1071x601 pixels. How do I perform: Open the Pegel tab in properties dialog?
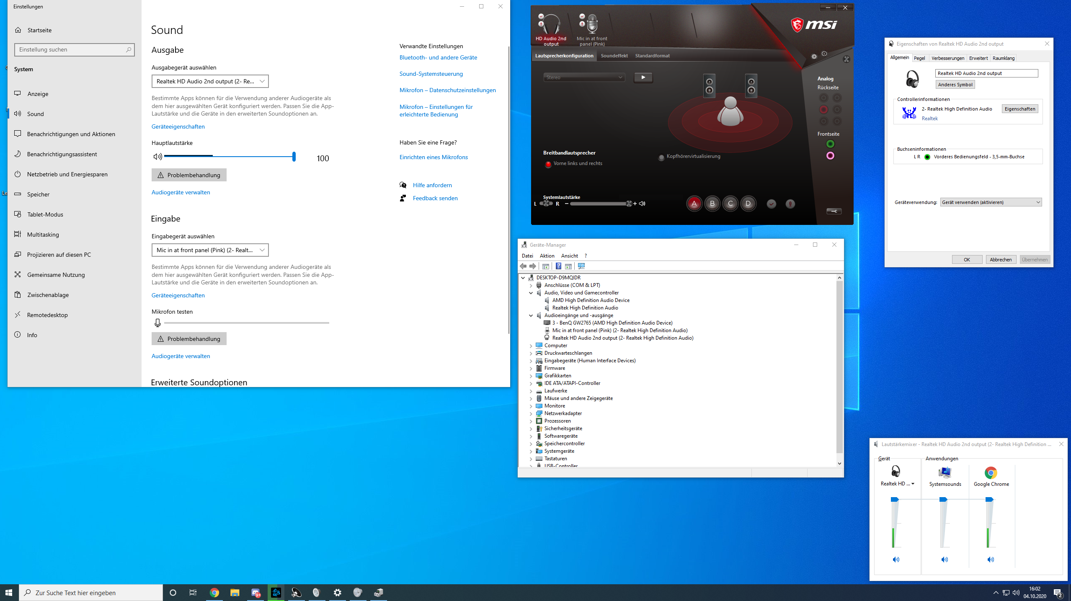[x=919, y=58]
